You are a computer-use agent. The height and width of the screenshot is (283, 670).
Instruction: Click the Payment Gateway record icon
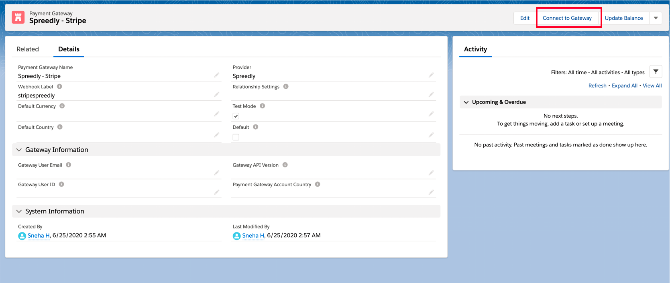click(18, 17)
